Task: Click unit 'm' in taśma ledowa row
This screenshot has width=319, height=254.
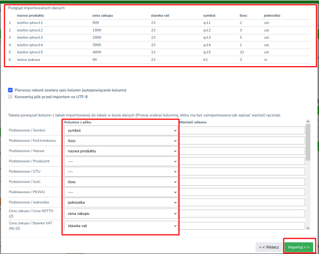Action: 265,60
